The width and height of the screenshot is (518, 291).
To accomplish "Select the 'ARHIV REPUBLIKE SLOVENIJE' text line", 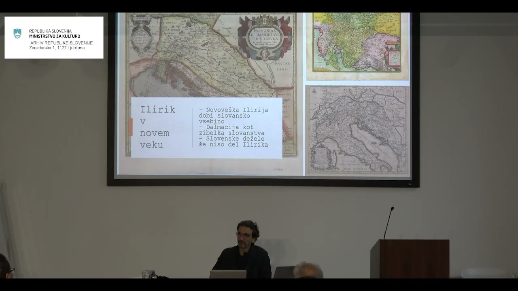I will click(x=62, y=43).
